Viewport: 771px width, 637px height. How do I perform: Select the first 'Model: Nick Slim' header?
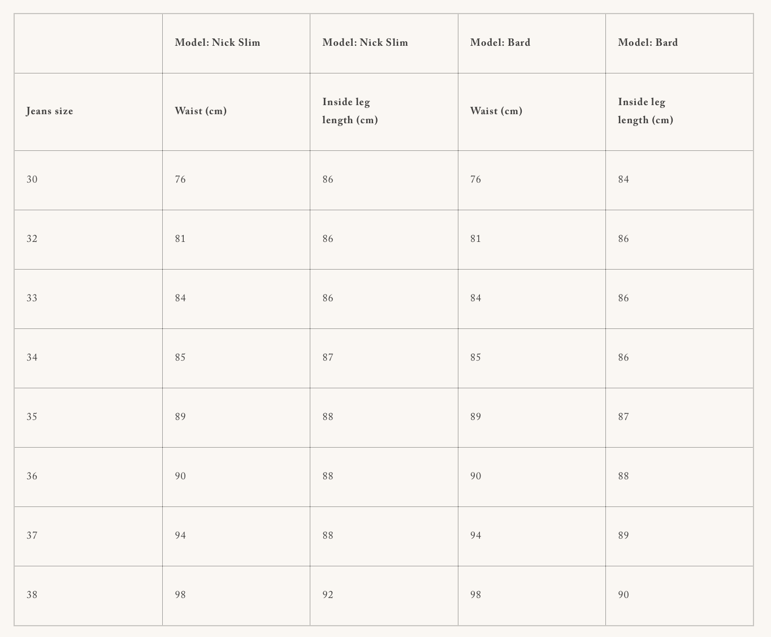coord(218,42)
